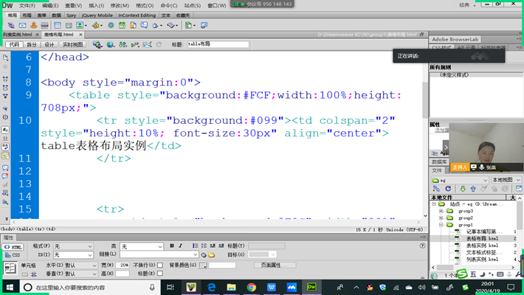
Task: Click the preview in browser globe icon
Action: 110,45
